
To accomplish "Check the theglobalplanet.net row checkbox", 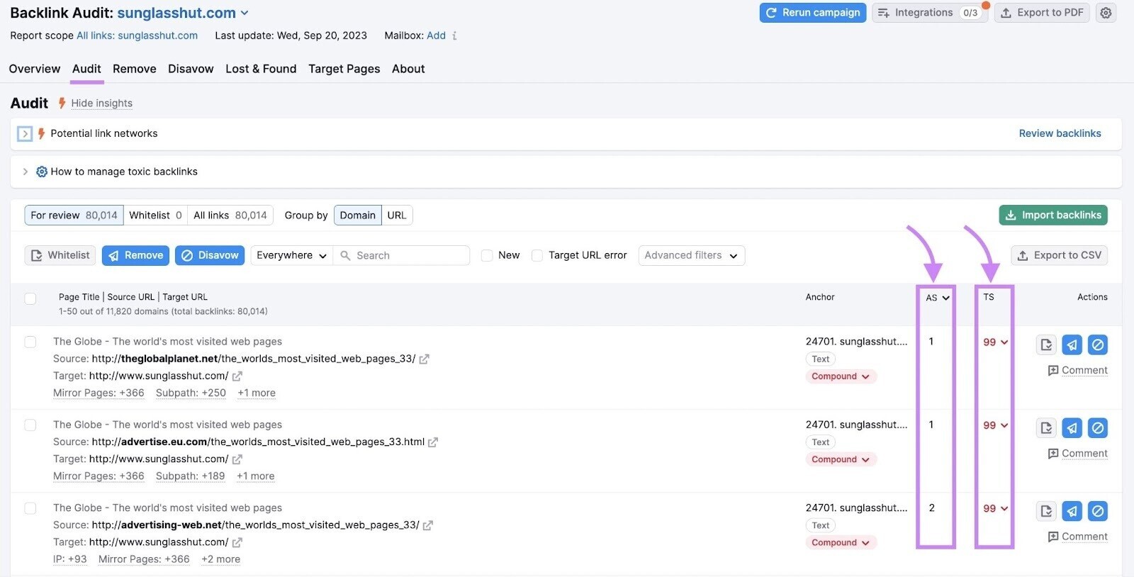I will (30, 342).
